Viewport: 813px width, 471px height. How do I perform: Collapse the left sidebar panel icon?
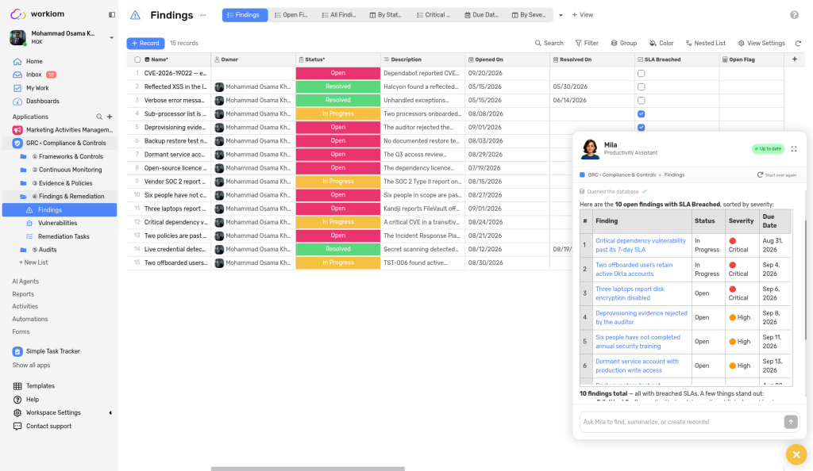click(111, 14)
